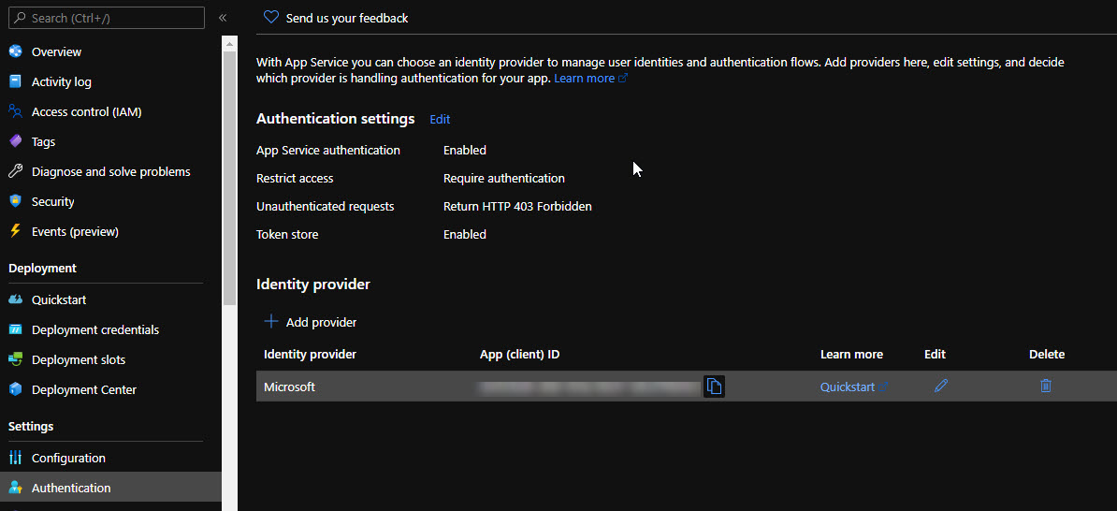Click the sidebar scroll up arrow

pyautogui.click(x=229, y=43)
